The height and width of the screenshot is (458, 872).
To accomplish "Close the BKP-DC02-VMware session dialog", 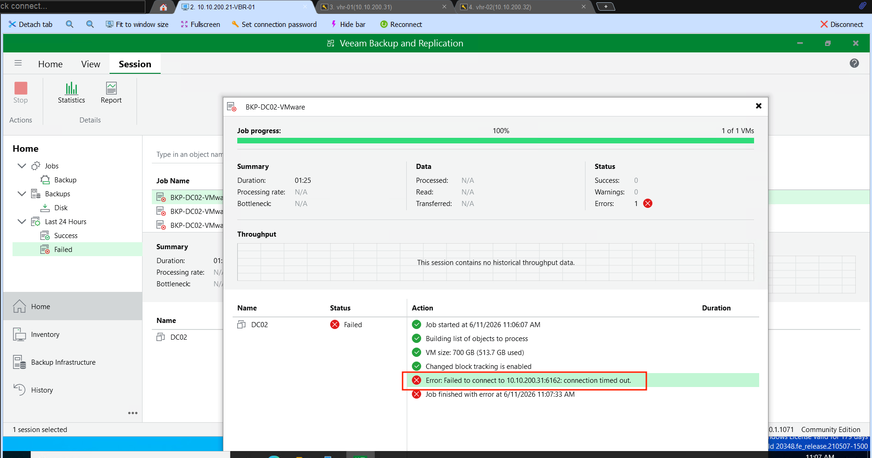I will (759, 106).
